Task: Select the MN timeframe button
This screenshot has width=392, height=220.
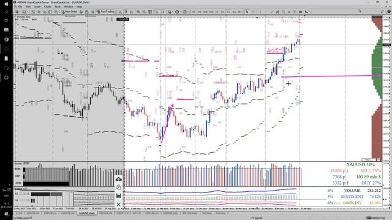Action: 239,12
